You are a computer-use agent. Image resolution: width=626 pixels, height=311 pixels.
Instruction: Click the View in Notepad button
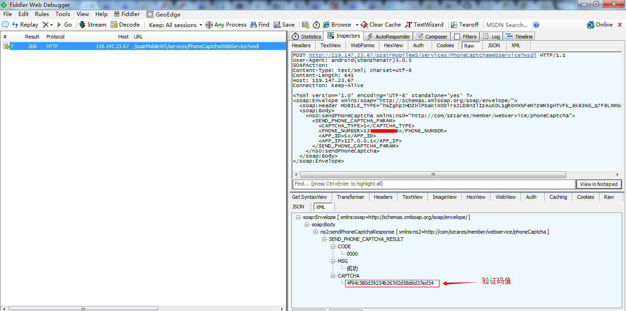(599, 184)
